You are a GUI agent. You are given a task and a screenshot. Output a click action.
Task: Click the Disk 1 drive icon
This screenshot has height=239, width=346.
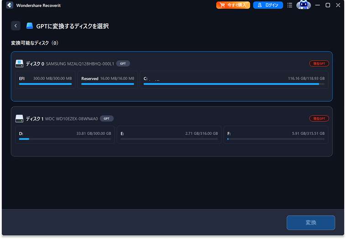point(19,119)
